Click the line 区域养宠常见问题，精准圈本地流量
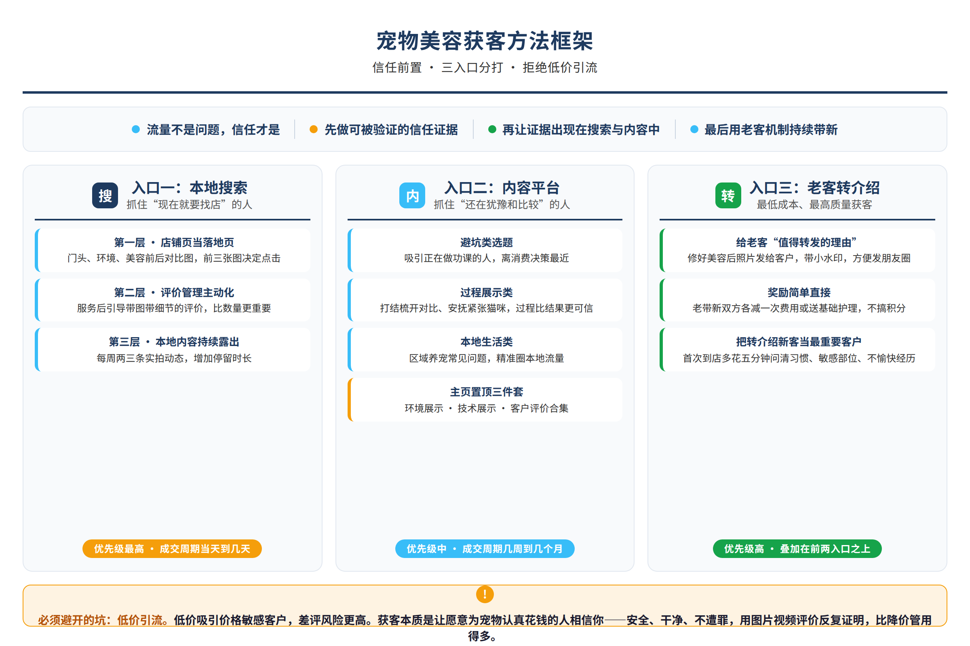 point(486,358)
